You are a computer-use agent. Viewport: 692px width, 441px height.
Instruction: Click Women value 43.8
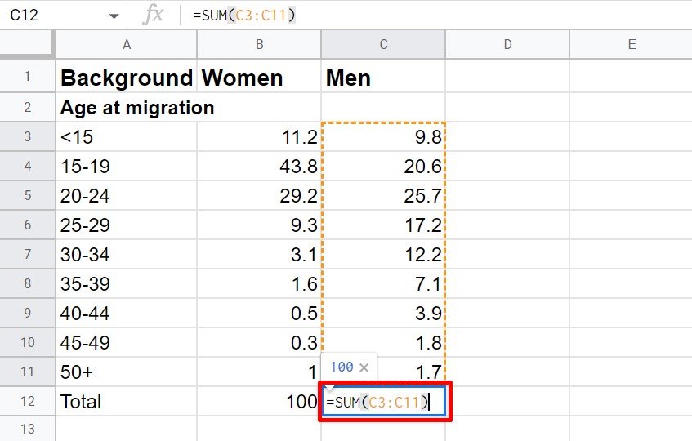click(x=259, y=167)
